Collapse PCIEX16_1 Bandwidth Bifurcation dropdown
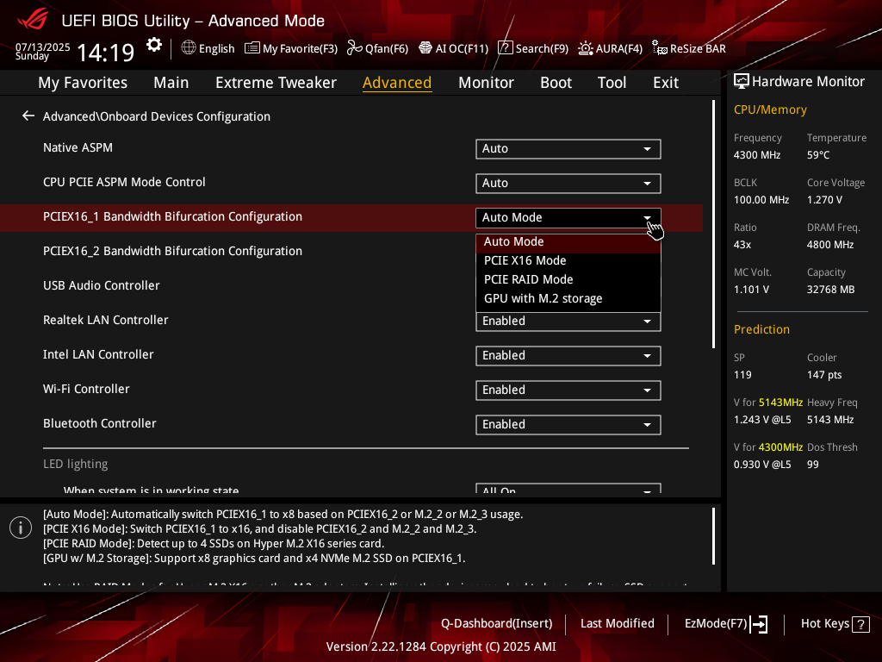The width and height of the screenshot is (882, 662). [x=568, y=218]
